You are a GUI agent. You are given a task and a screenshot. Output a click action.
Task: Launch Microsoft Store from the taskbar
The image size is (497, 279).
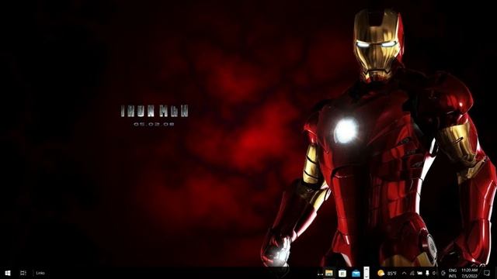(342, 274)
